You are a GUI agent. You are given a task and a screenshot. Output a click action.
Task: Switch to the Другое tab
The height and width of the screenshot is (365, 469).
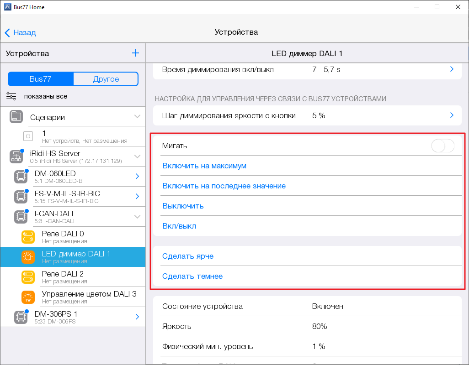[x=106, y=79]
